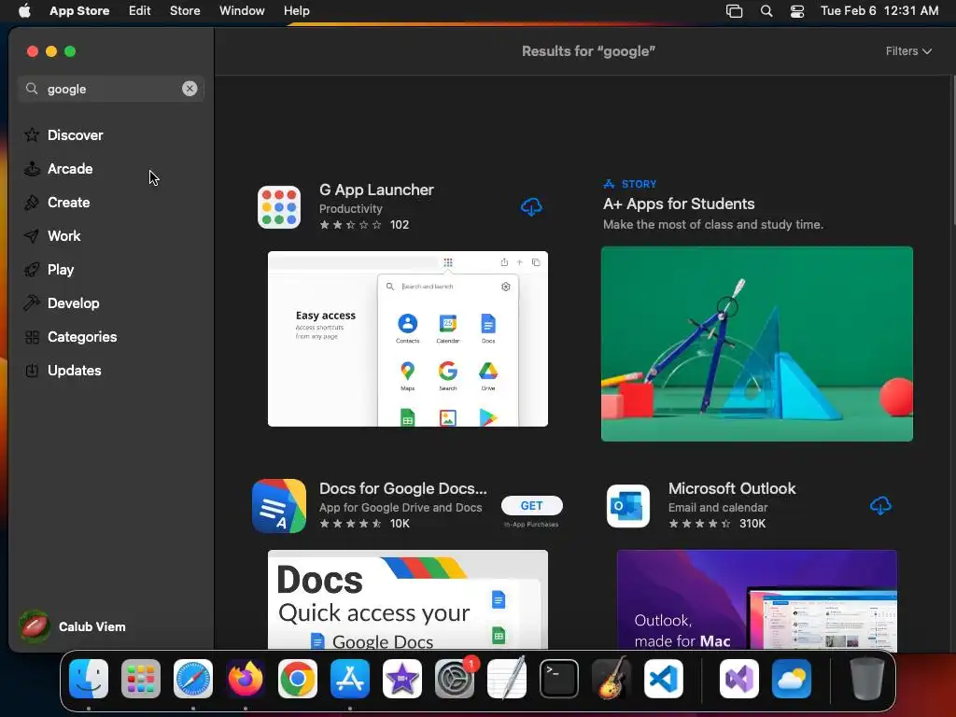Image resolution: width=956 pixels, height=717 pixels.
Task: Open the G App Launcher app icon
Action: (x=278, y=207)
